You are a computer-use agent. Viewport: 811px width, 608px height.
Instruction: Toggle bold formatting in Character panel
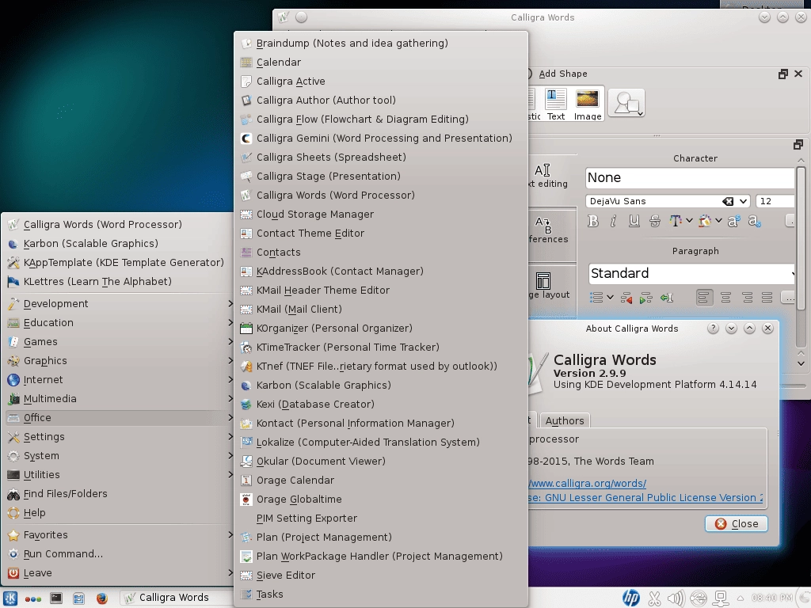pos(593,222)
